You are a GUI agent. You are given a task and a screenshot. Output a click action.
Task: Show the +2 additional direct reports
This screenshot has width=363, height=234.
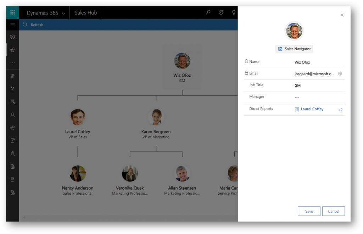click(340, 110)
